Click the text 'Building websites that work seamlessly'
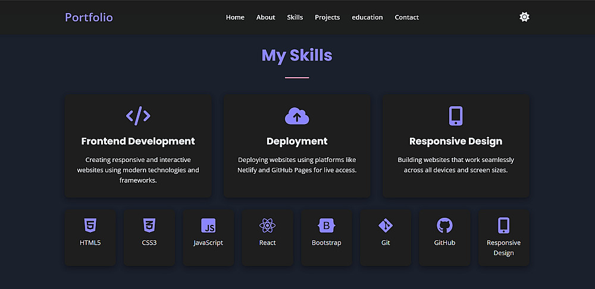595x289 pixels. [456, 160]
